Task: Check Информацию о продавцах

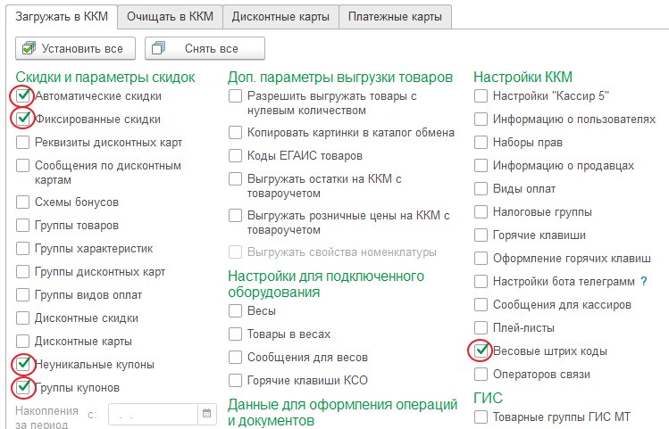Action: click(481, 165)
